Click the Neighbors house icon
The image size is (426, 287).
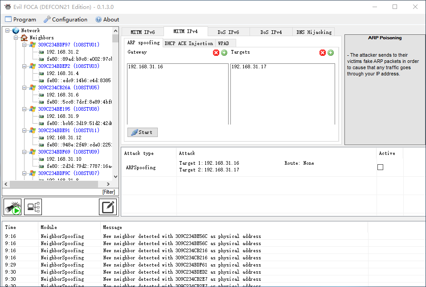coord(24,37)
